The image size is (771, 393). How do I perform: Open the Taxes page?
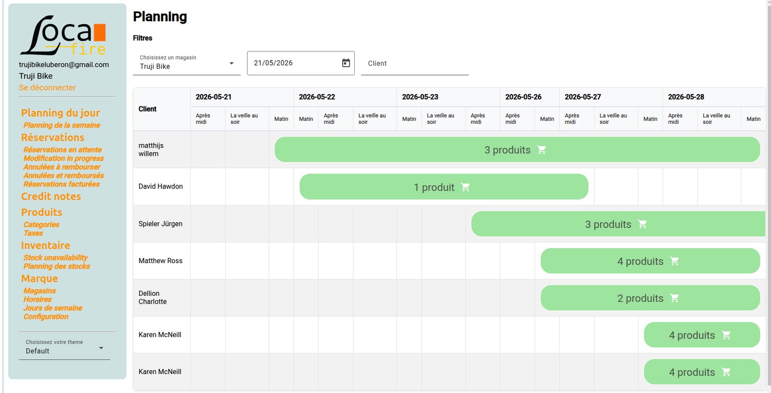pos(33,233)
